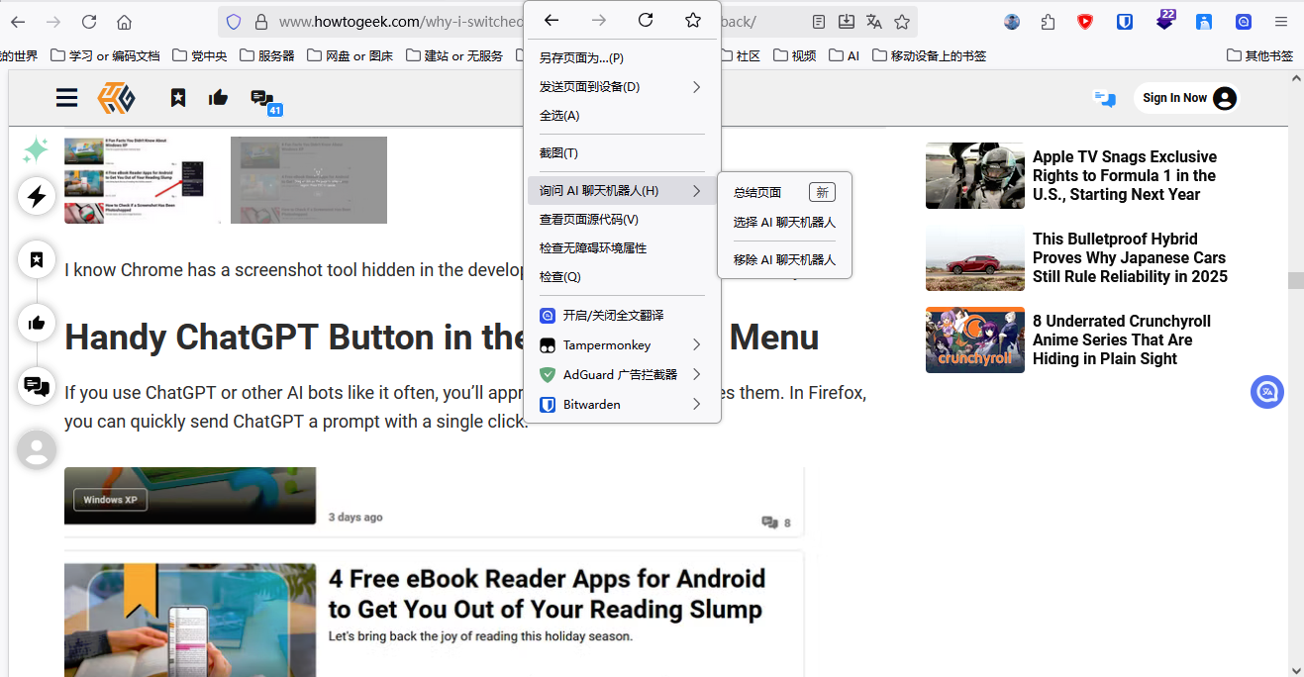
Task: Click the translate page icon in address bar
Action: [873, 22]
